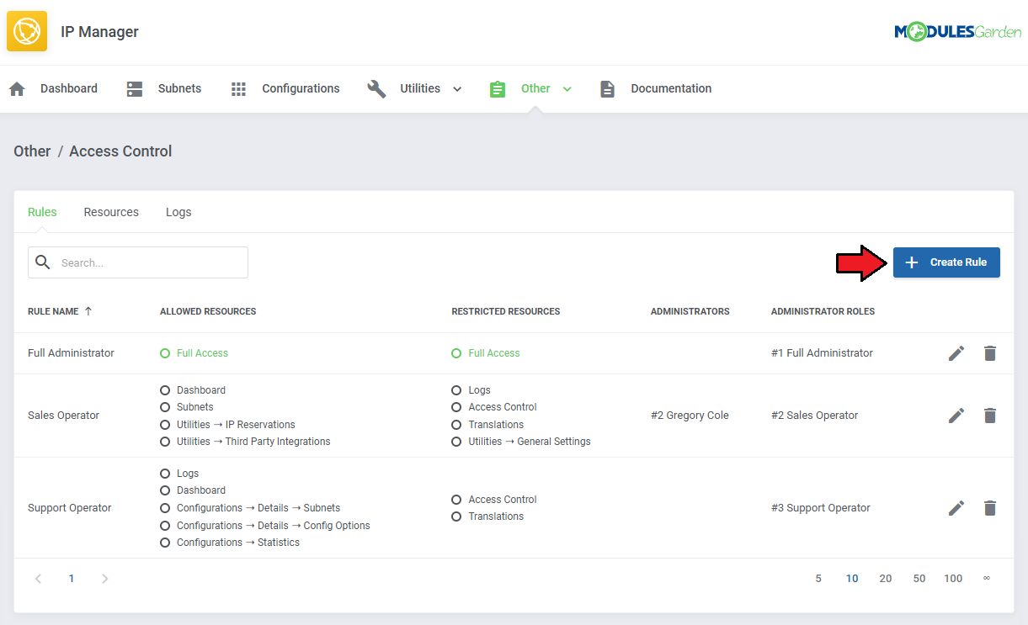Expand the Other menu chevron
The image size is (1028, 625).
(567, 89)
